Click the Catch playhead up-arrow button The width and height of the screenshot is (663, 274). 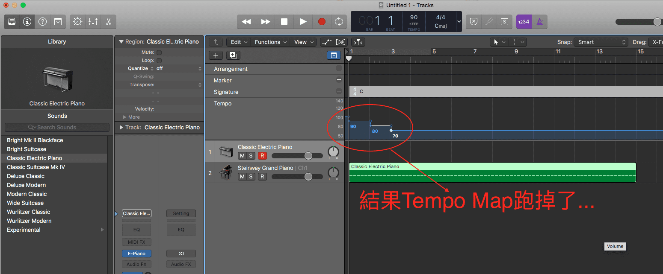coord(216,42)
